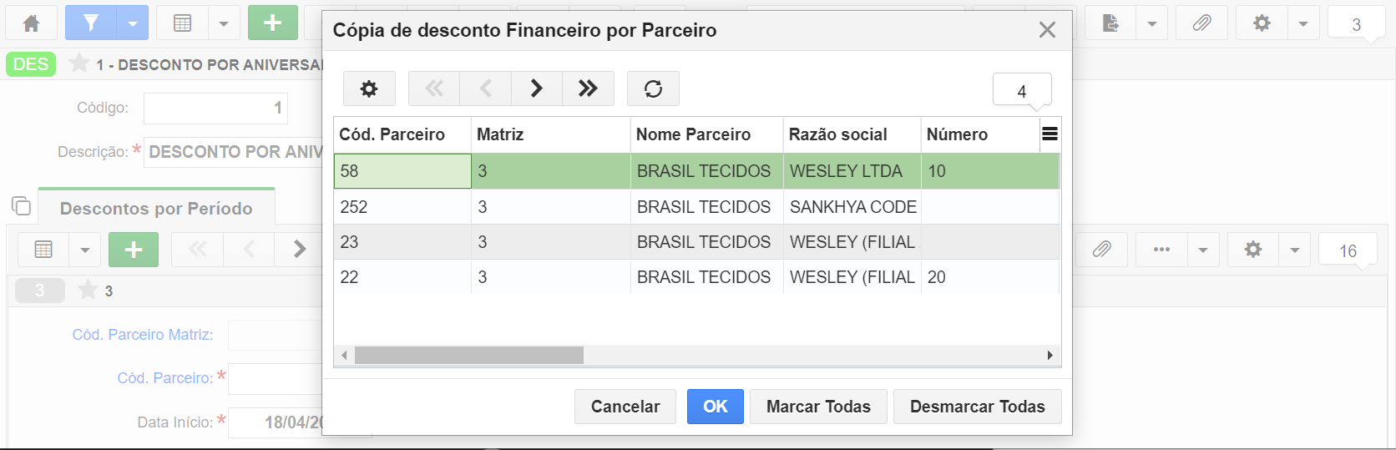Expand top settings gear dropdown arrow
The image size is (1396, 450).
point(1303,23)
